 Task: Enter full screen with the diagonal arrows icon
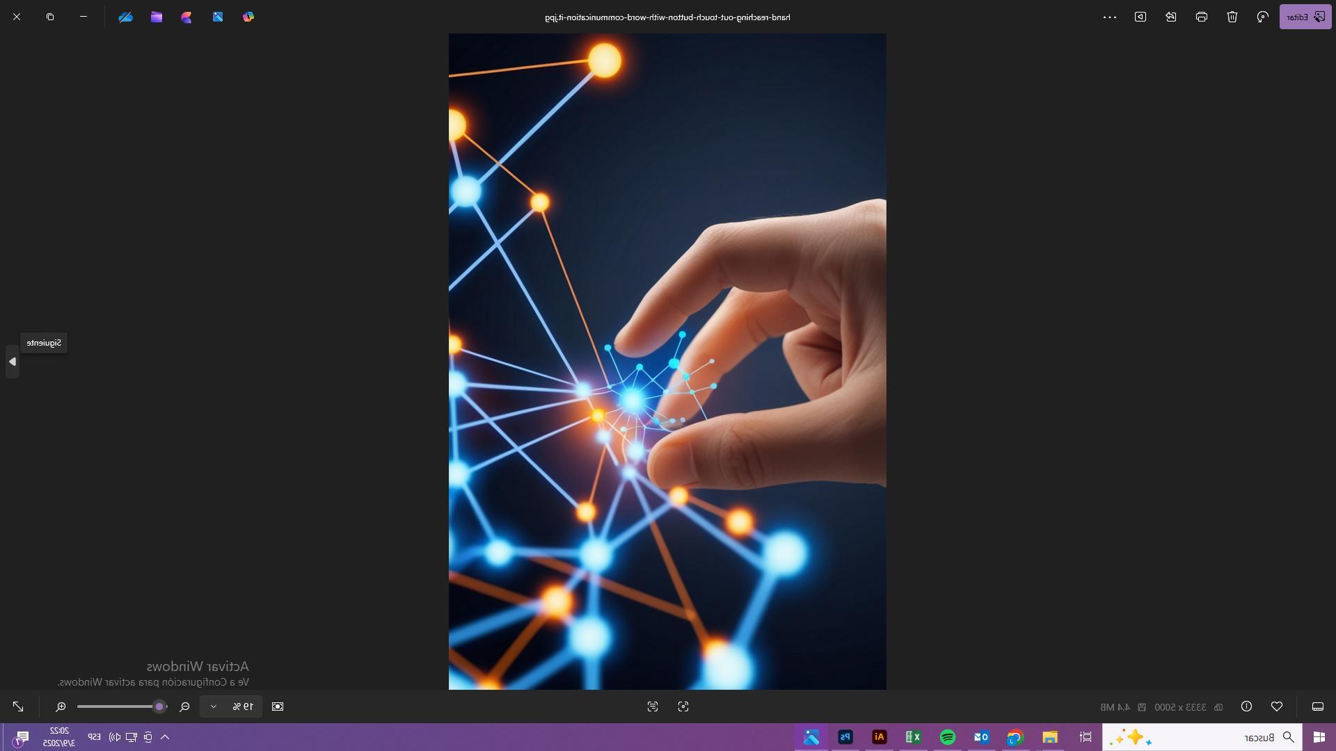pos(18,706)
